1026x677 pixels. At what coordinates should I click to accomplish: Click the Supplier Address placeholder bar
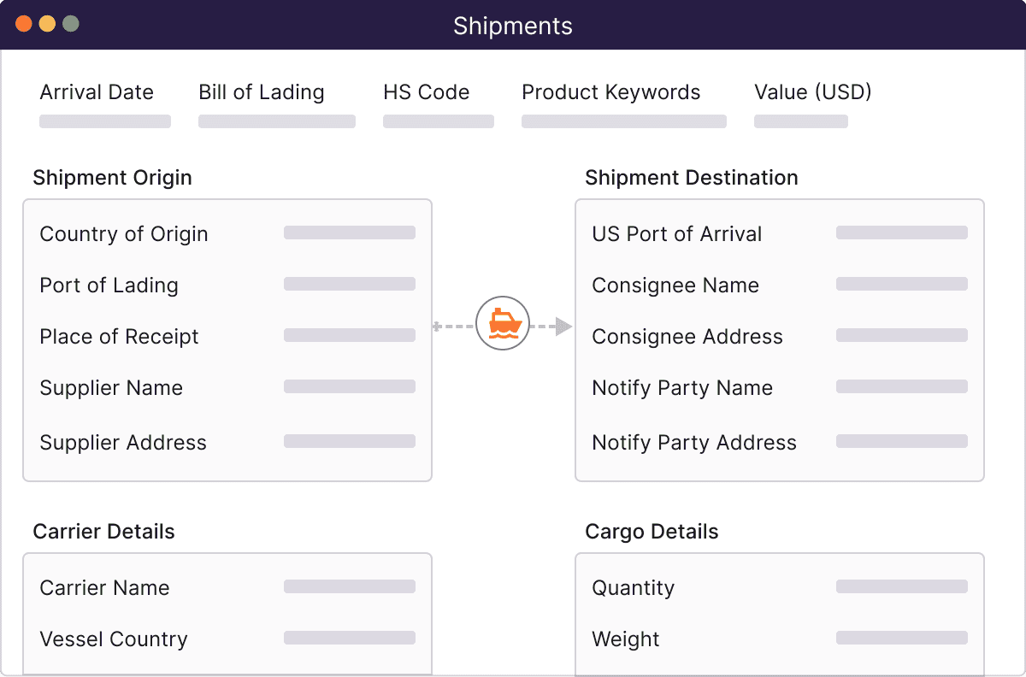pyautogui.click(x=349, y=440)
